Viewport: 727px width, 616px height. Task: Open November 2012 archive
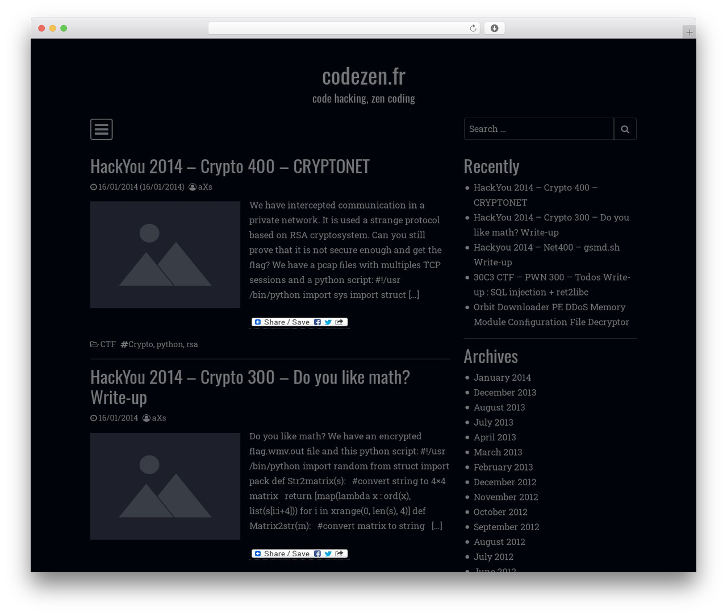pos(506,497)
